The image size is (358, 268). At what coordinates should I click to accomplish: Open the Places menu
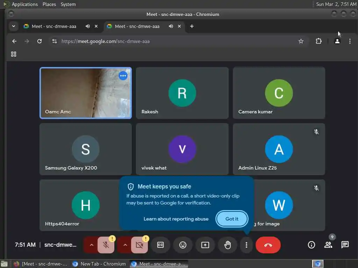[x=49, y=4]
